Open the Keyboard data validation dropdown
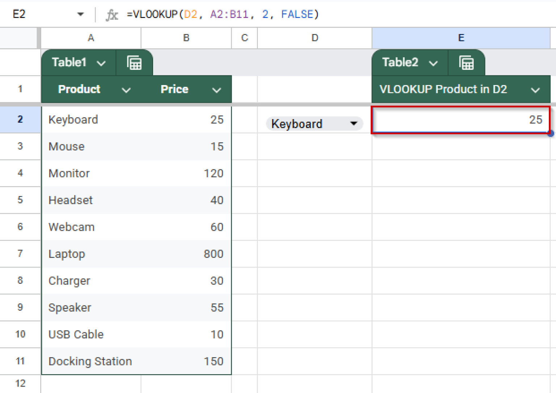Viewport: 556px width, 393px height. (353, 124)
